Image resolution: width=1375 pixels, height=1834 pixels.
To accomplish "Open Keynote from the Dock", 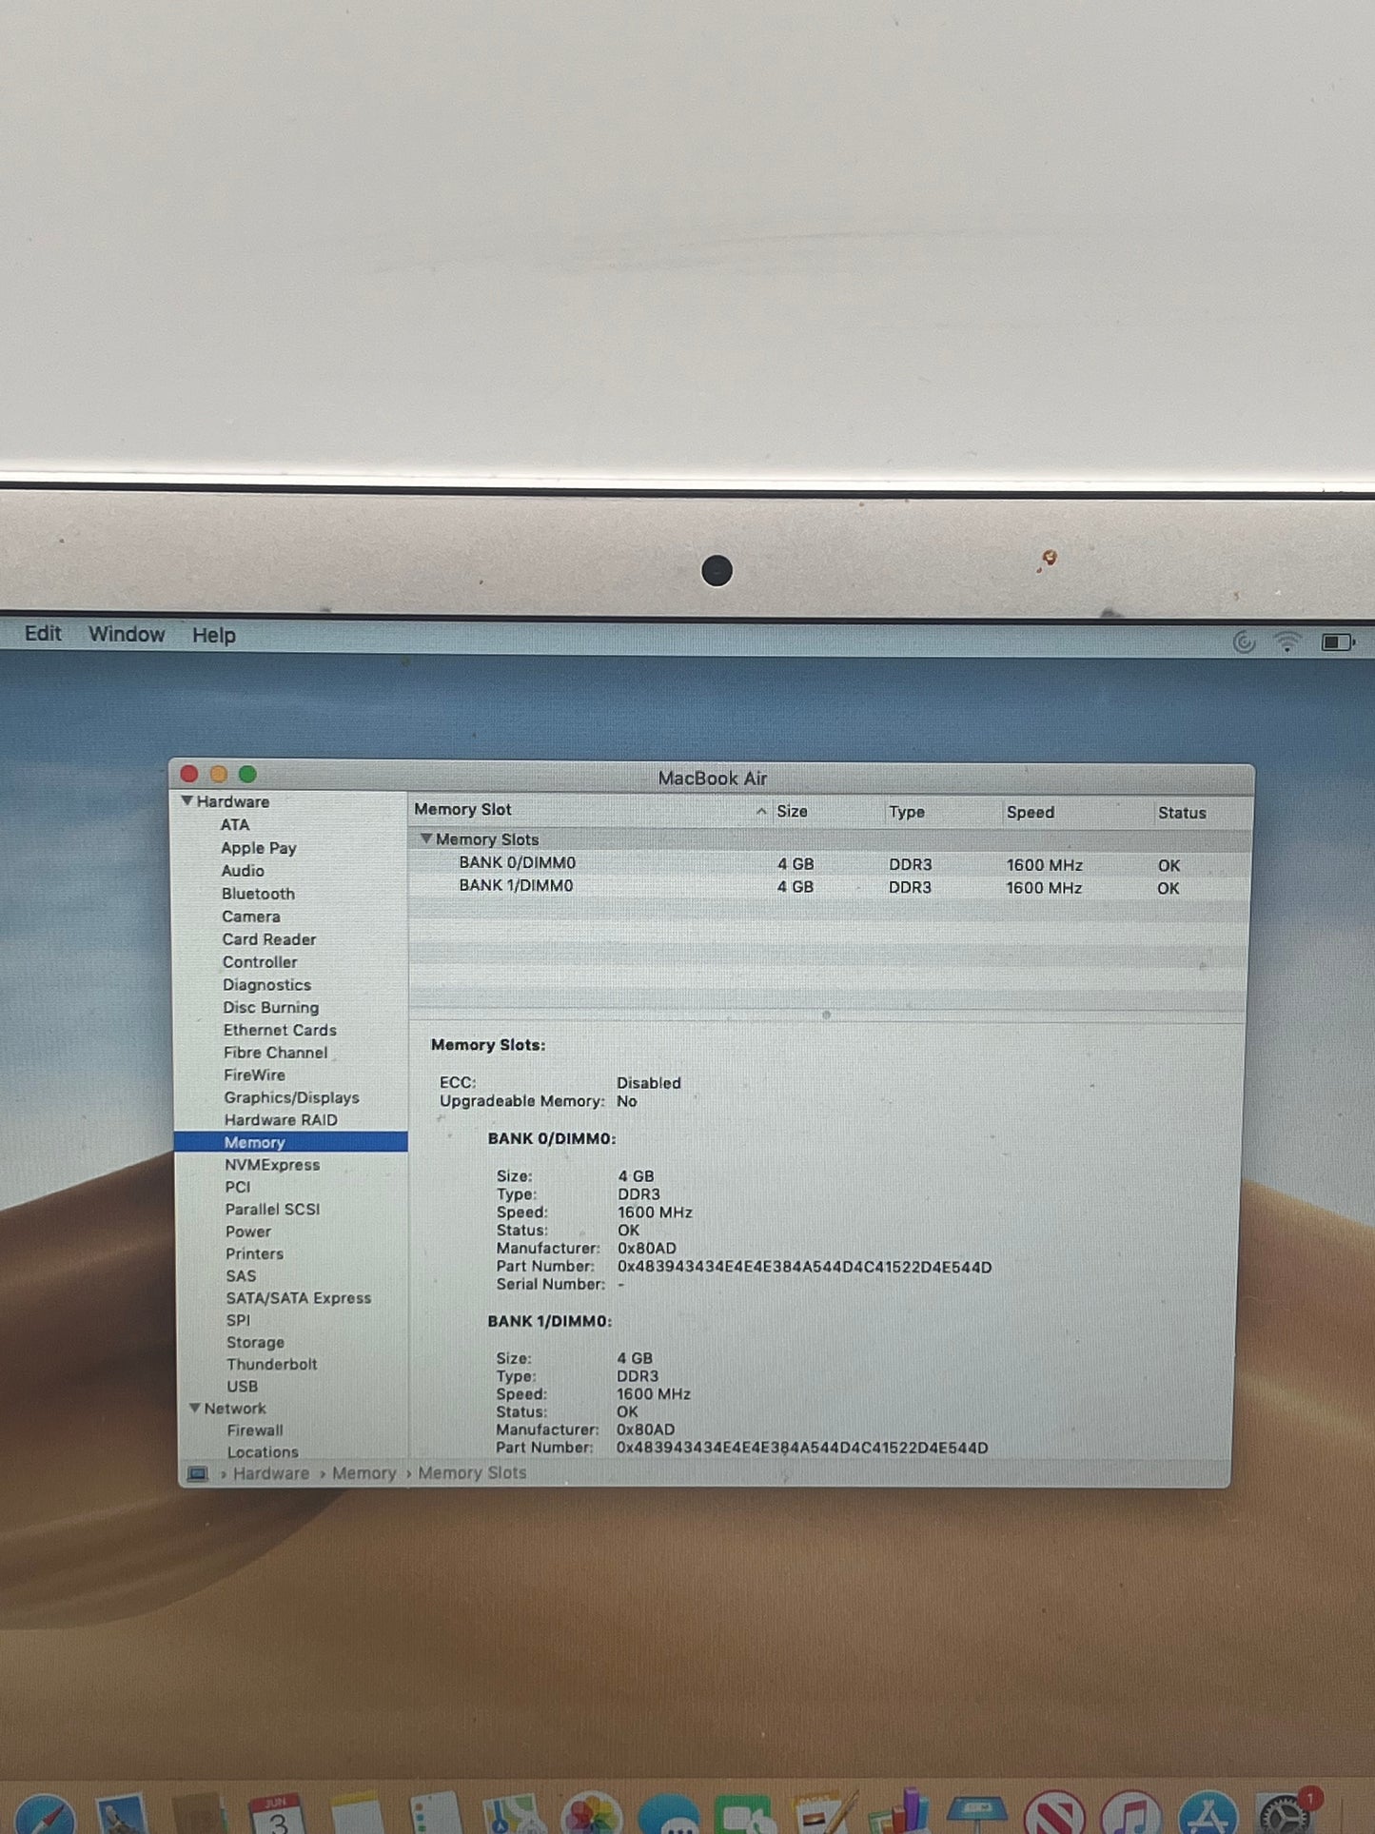I will tap(977, 1813).
